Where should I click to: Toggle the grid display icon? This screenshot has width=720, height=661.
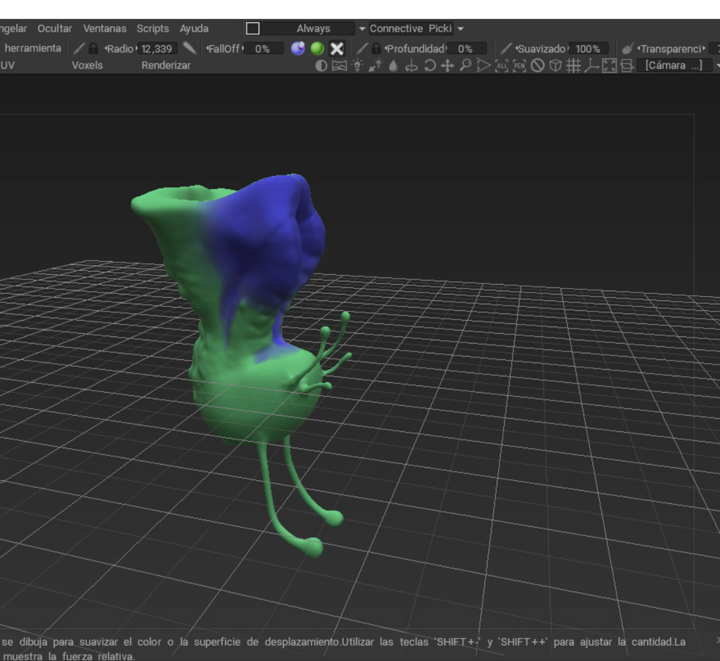coord(573,65)
